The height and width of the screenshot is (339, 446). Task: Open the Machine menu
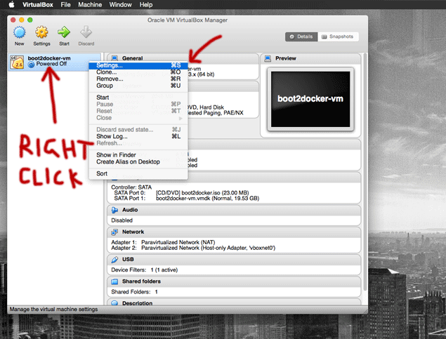pyautogui.click(x=90, y=4)
